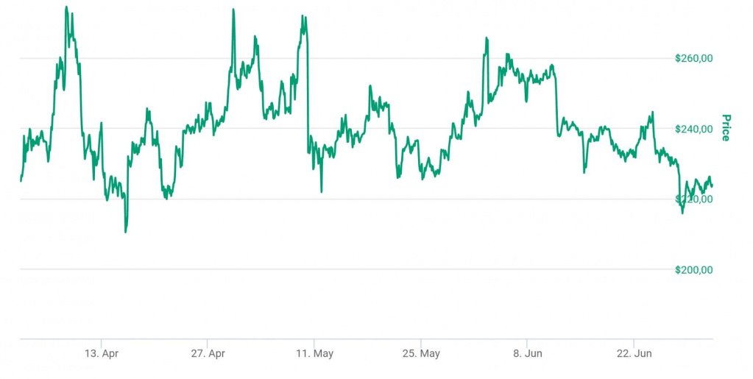Viewport: 753px width, 379px height.
Task: Click the highest price peak before 13 April
Action: tap(67, 8)
